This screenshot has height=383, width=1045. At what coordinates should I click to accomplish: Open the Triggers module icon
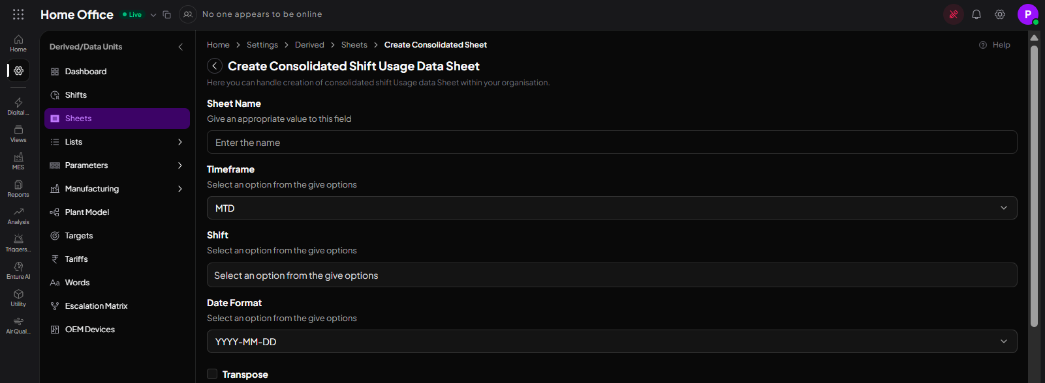[x=18, y=244]
